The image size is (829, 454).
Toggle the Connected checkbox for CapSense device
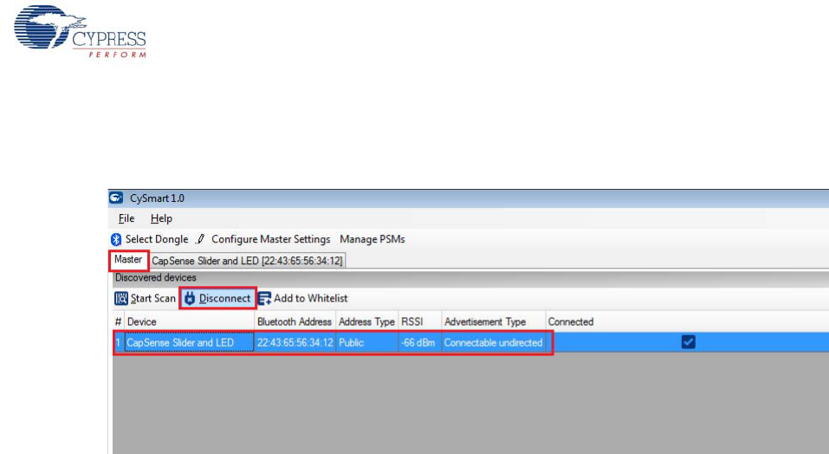(x=689, y=342)
